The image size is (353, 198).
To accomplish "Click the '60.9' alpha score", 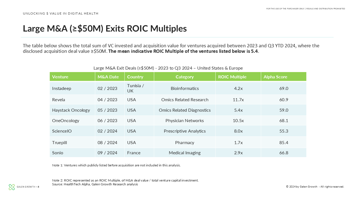I will (284, 100).
